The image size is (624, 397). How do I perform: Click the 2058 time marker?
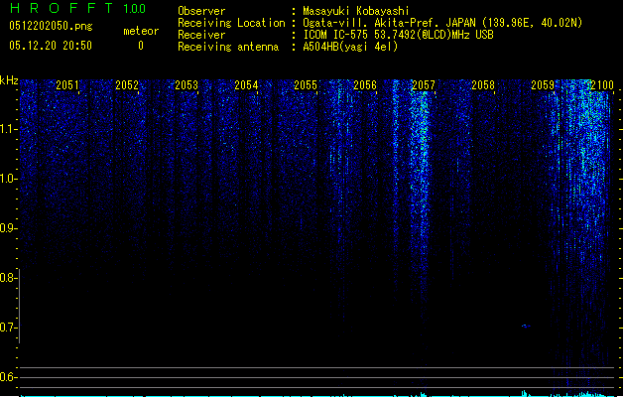click(x=483, y=84)
